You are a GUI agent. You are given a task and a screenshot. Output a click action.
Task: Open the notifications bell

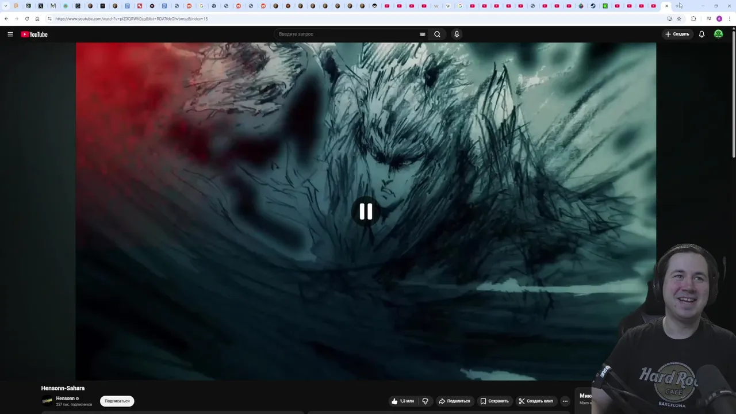click(701, 34)
